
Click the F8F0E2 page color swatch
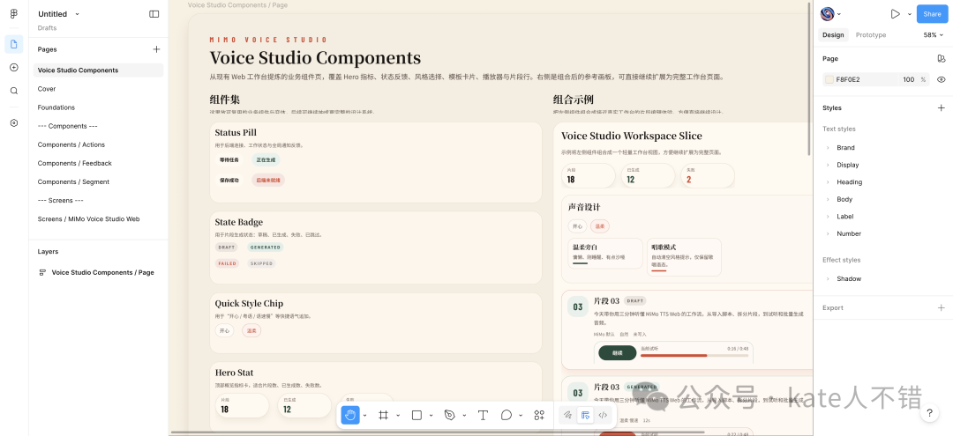[x=829, y=79]
